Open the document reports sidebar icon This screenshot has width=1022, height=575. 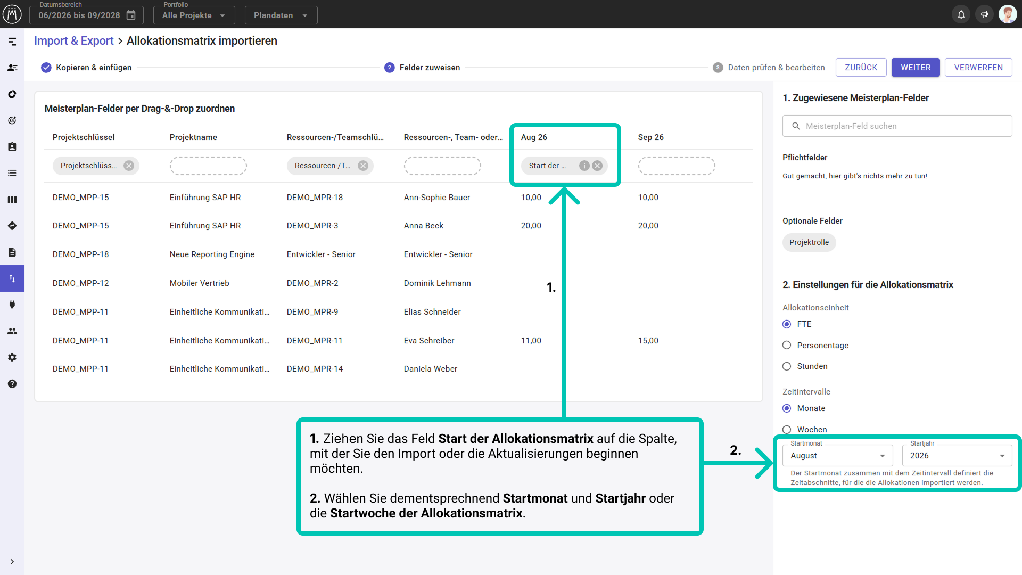[x=12, y=252]
